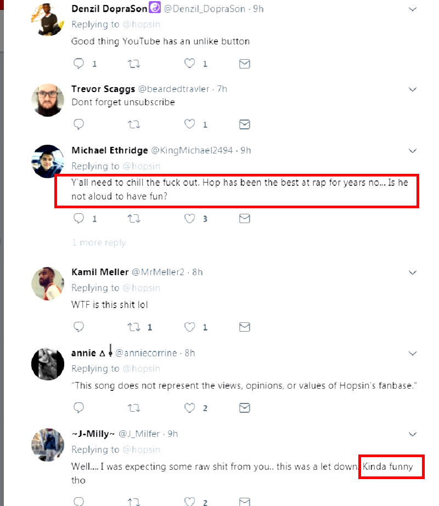Like Trevor Scaggs' tweet

pyautogui.click(x=190, y=124)
